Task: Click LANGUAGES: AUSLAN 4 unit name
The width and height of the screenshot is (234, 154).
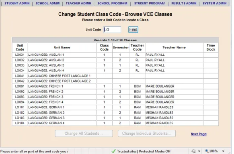Action: click(46, 71)
